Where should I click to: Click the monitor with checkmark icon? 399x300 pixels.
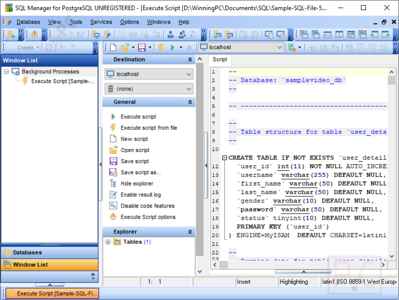pyautogui.click(x=281, y=34)
